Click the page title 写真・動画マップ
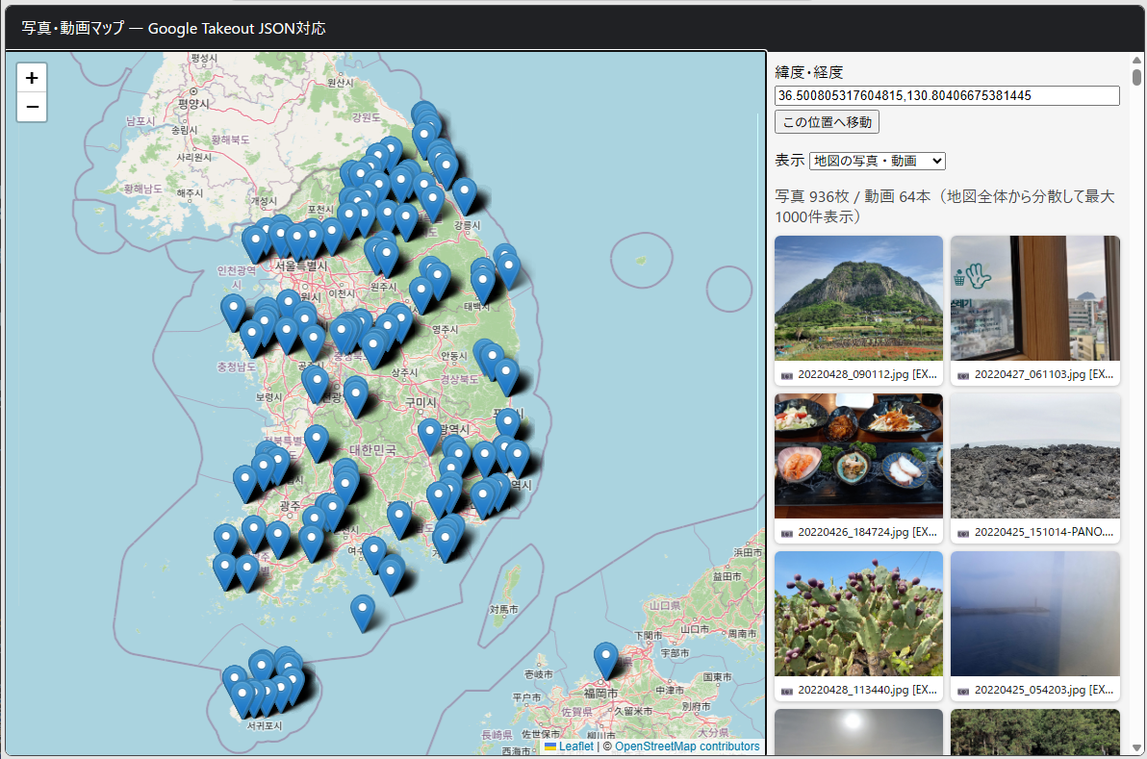The height and width of the screenshot is (759, 1147). click(x=72, y=29)
